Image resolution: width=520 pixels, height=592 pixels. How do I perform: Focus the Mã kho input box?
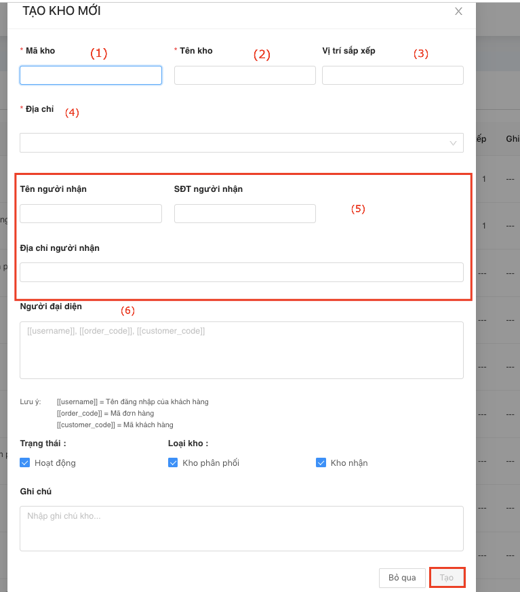pos(91,75)
